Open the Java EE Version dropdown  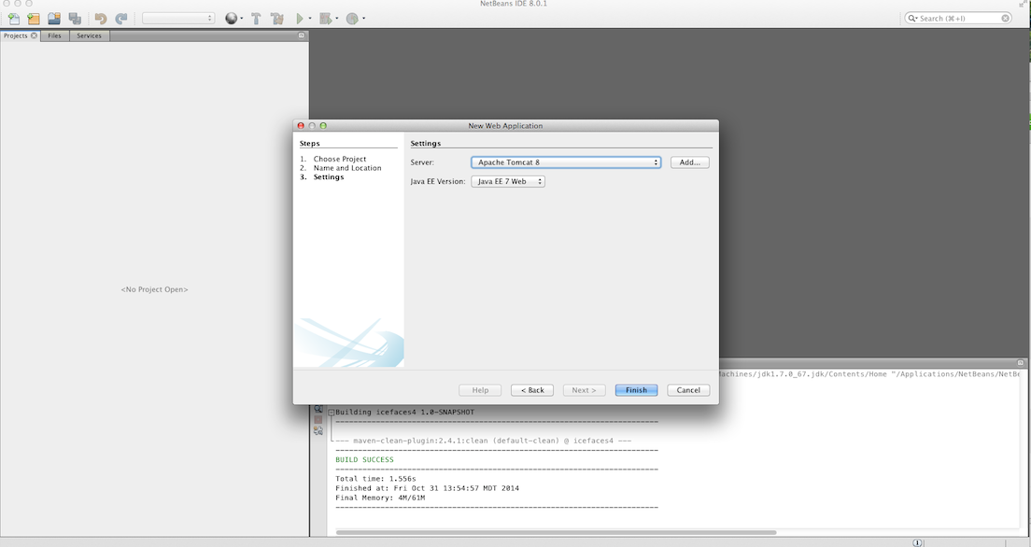tap(507, 182)
